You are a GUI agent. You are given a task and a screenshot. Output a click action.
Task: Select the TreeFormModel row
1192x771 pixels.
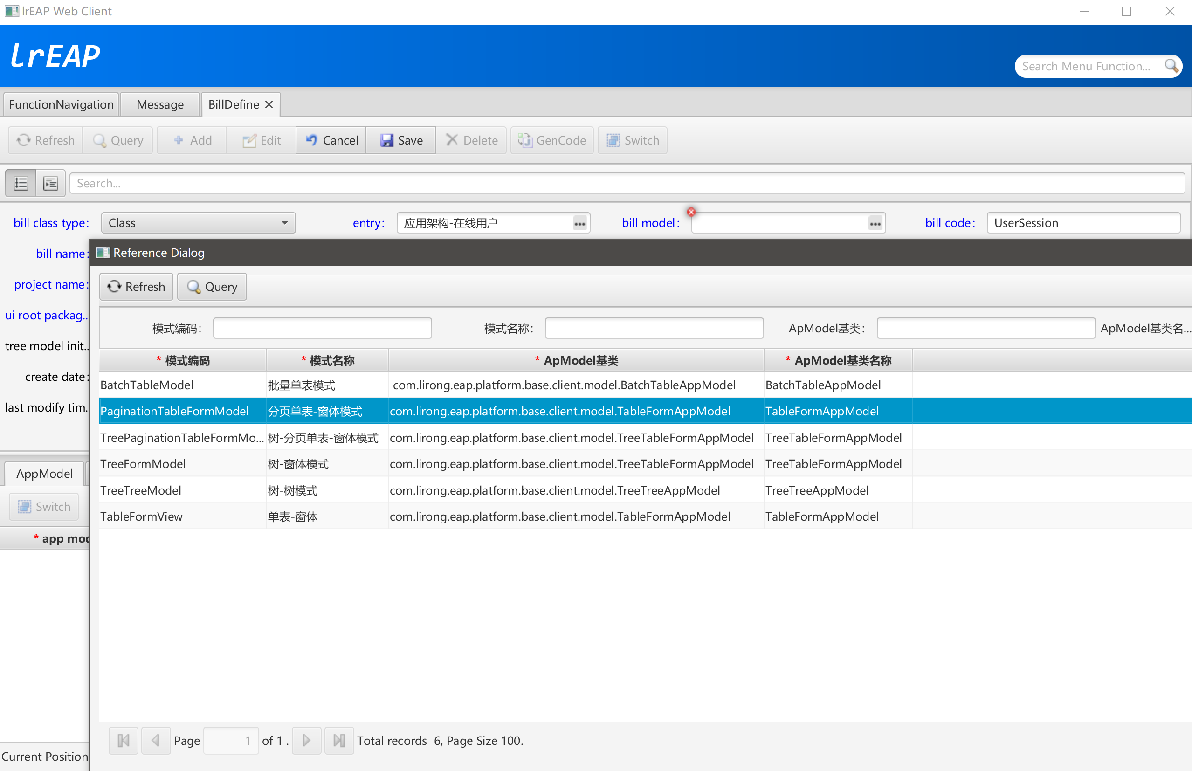(645, 464)
